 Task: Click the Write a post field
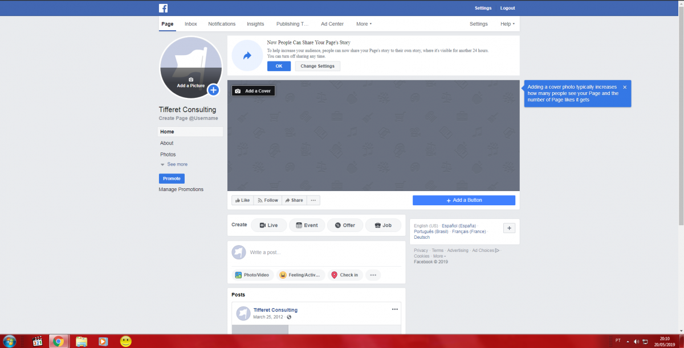[325, 252]
